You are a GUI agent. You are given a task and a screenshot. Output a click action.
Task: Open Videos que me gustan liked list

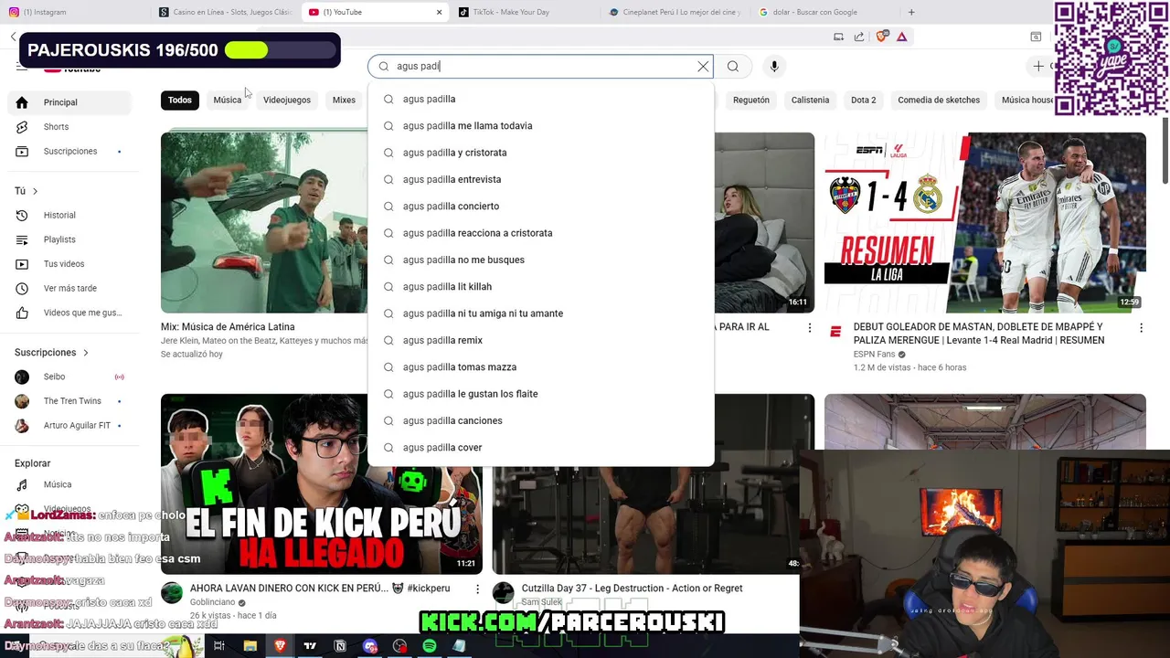click(69, 313)
